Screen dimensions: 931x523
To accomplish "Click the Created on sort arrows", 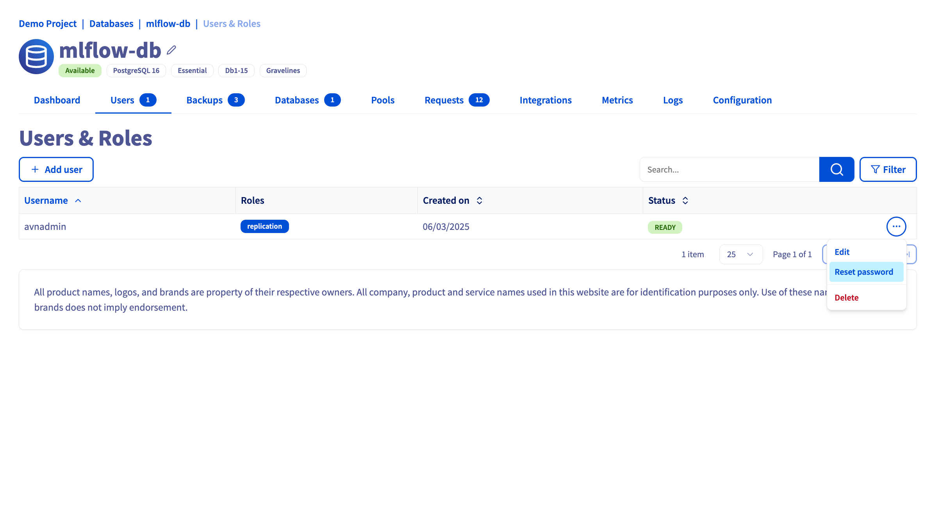I will [x=480, y=201].
